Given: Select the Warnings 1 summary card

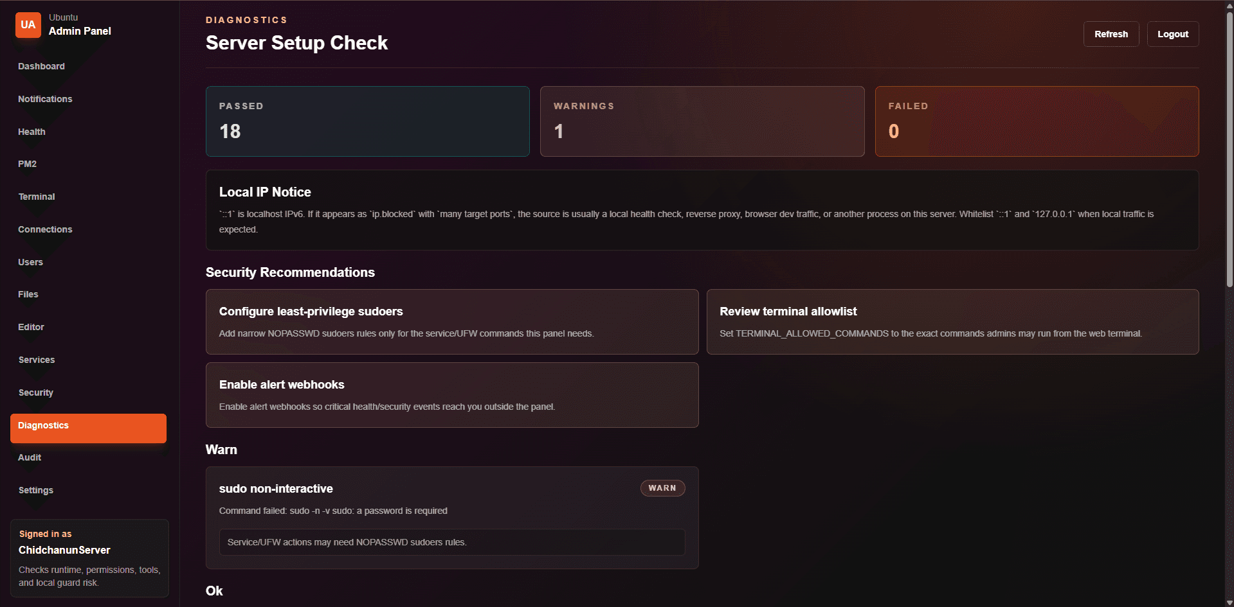Looking at the screenshot, I should coord(702,121).
